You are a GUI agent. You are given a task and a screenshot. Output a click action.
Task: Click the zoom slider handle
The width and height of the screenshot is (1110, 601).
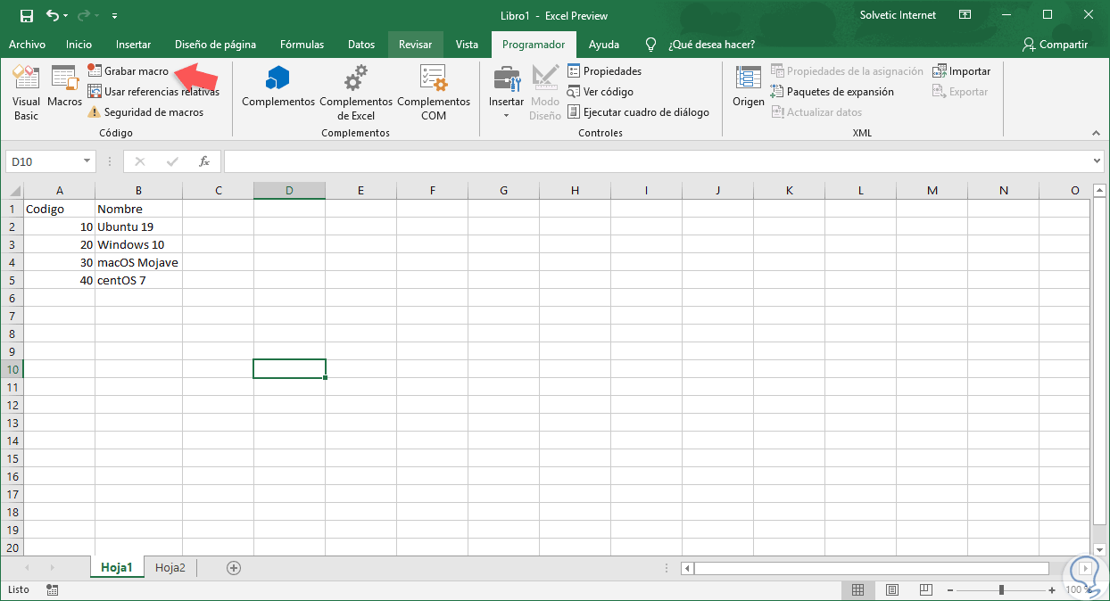(1002, 589)
